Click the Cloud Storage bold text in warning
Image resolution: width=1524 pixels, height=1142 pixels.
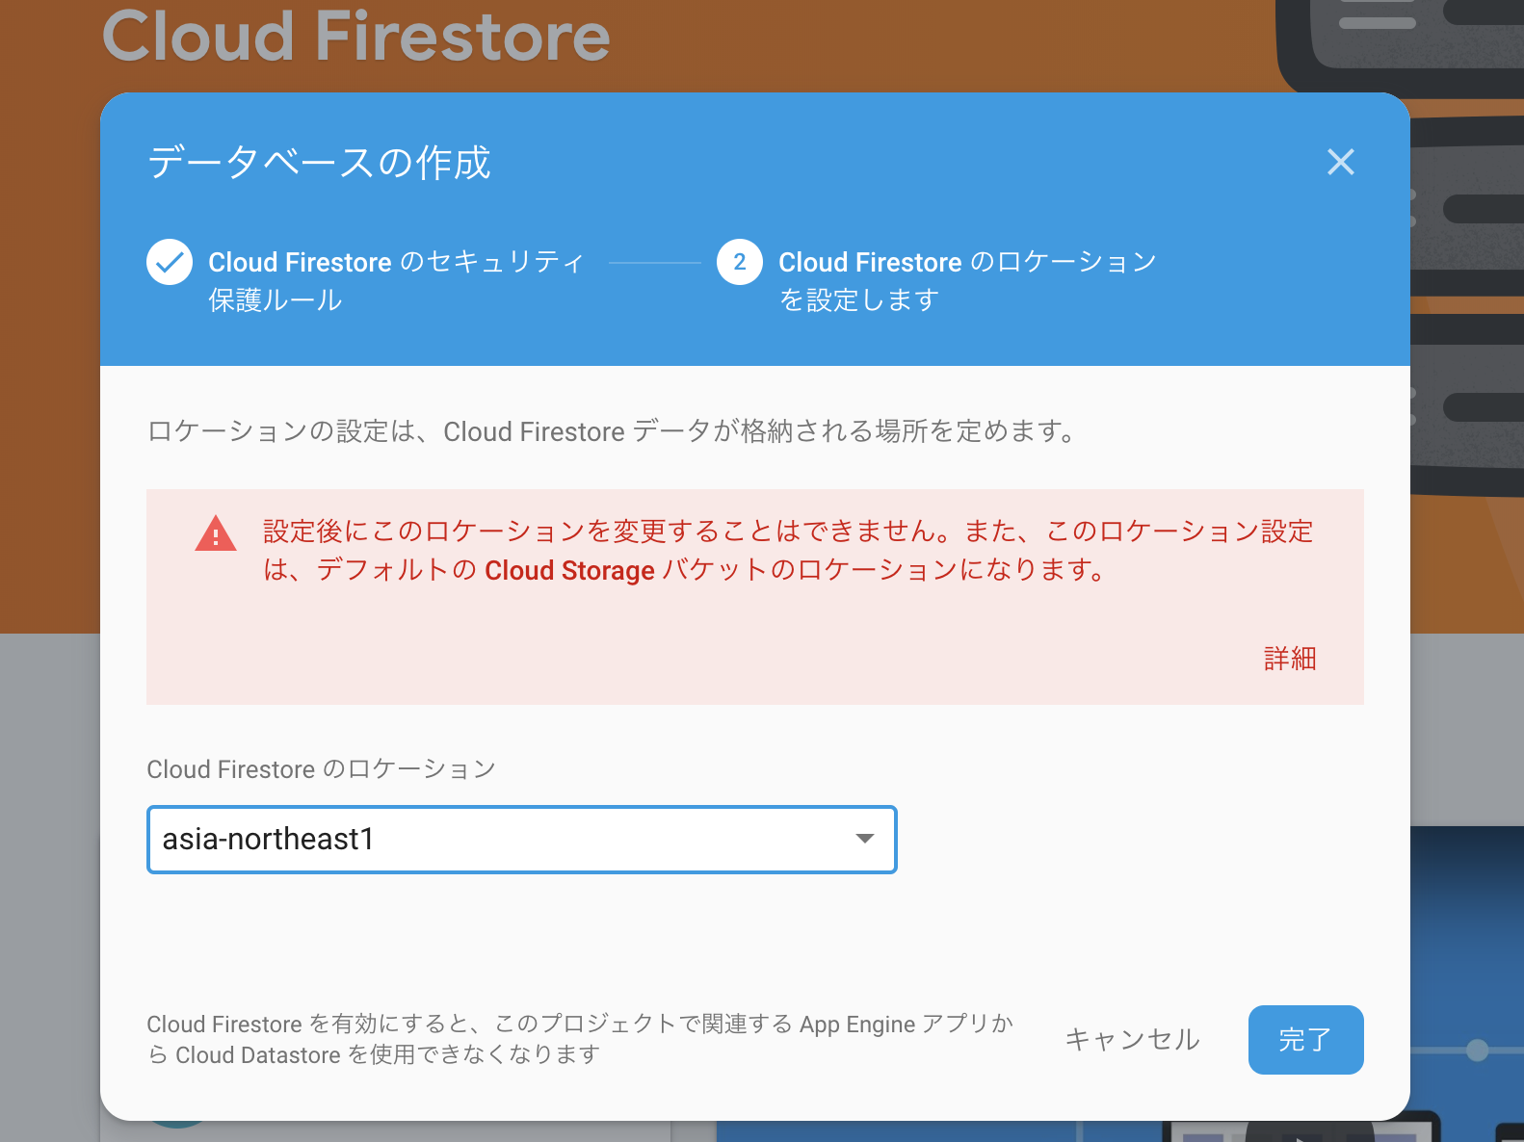(x=569, y=570)
